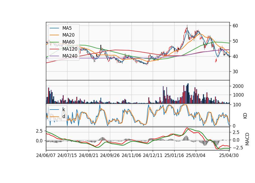The height and width of the screenshot is (183, 255).
Task: Click the KD axis title
Action: click(x=245, y=116)
